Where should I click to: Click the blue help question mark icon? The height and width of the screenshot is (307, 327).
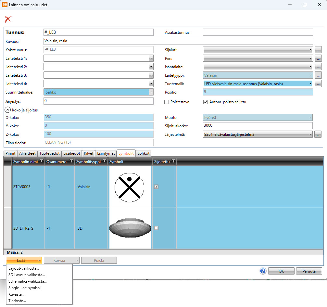tap(263, 271)
